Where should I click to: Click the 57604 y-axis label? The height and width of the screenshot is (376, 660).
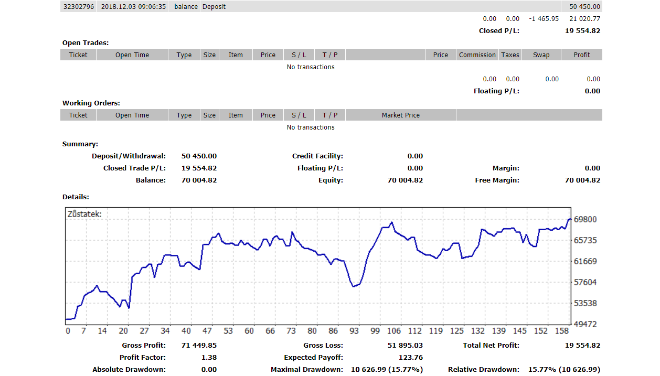coord(586,282)
